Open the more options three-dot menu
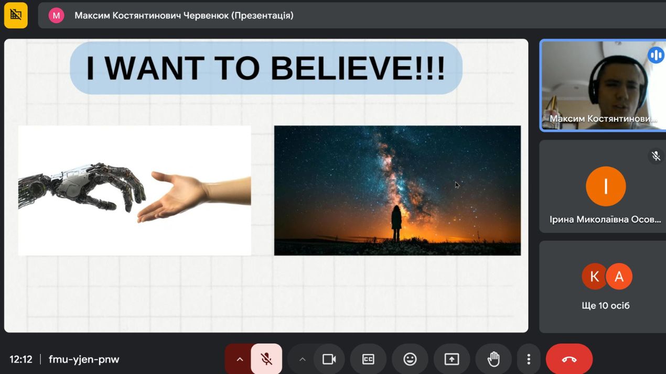 tap(529, 359)
